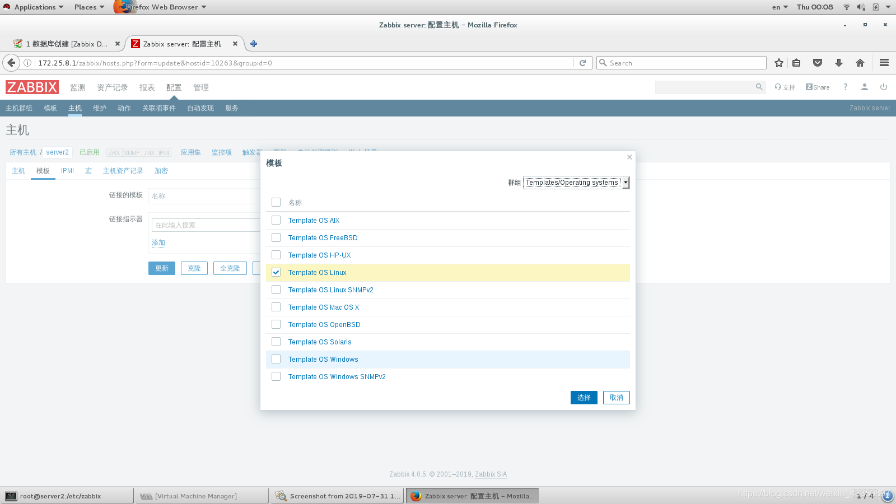Open the 管理 main menu
The image size is (896, 504).
[201, 87]
